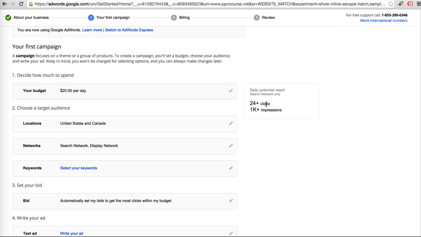The image size is (421, 237).
Task: Click Search Network, Display Network text
Action: (x=89, y=146)
